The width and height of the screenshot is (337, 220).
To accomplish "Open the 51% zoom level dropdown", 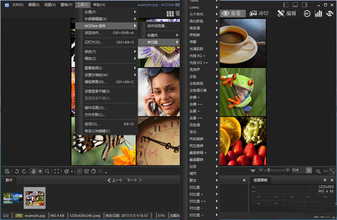I will tap(309, 170).
